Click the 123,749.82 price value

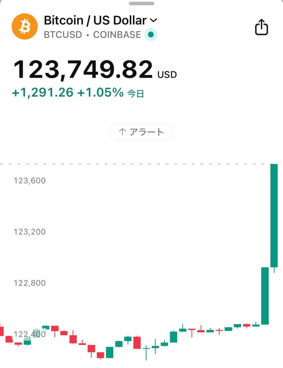point(83,69)
